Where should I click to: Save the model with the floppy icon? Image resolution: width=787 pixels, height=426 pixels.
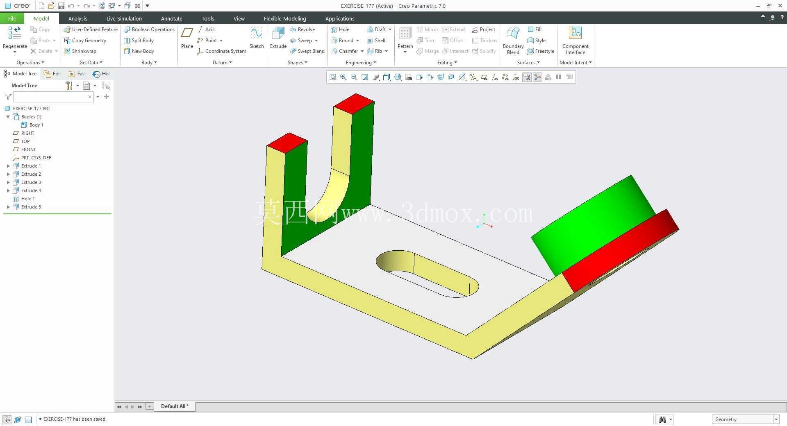[x=61, y=6]
